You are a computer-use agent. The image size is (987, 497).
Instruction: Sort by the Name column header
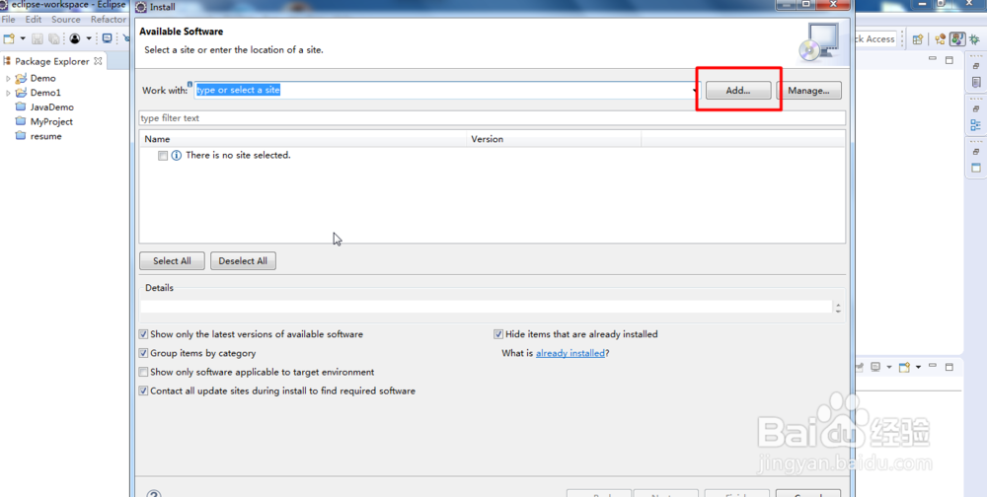click(x=304, y=139)
